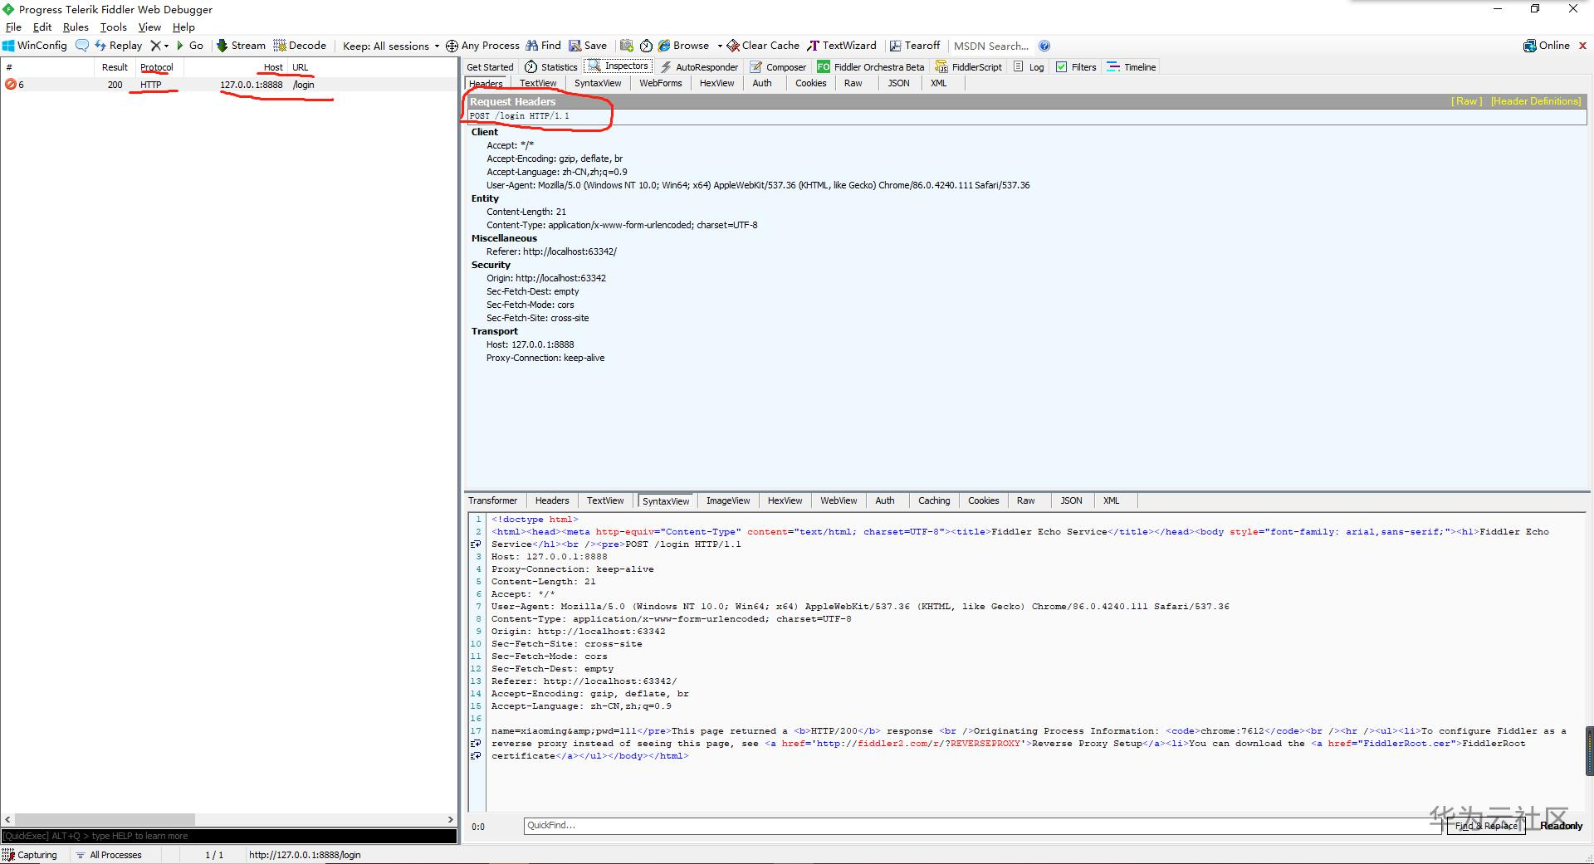This screenshot has height=864, width=1594.
Task: Click the timer stopwatch toolbar icon
Action: click(x=646, y=46)
